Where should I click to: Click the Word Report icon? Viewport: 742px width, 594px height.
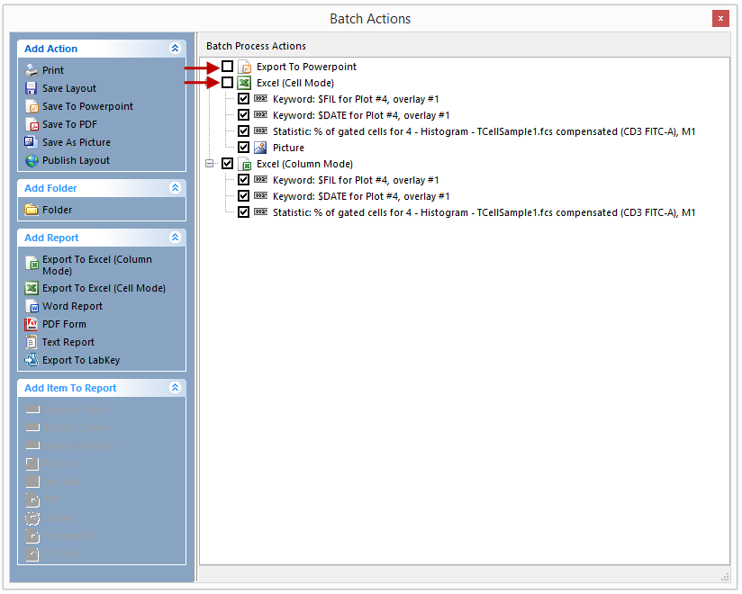point(32,306)
